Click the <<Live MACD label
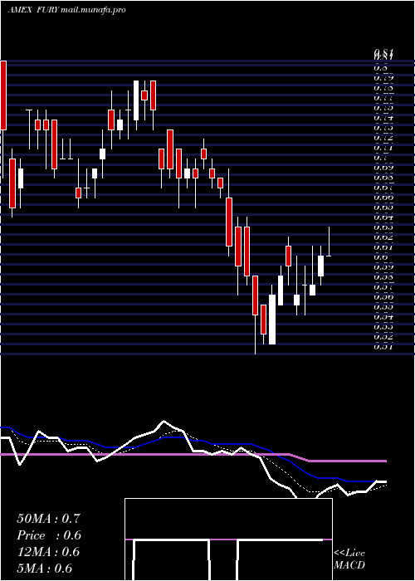 tap(349, 559)
